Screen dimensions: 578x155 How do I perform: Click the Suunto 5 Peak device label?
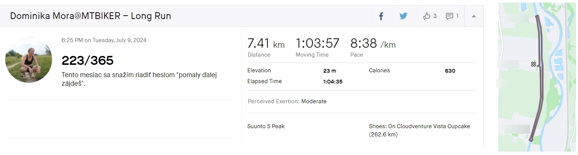(266, 126)
